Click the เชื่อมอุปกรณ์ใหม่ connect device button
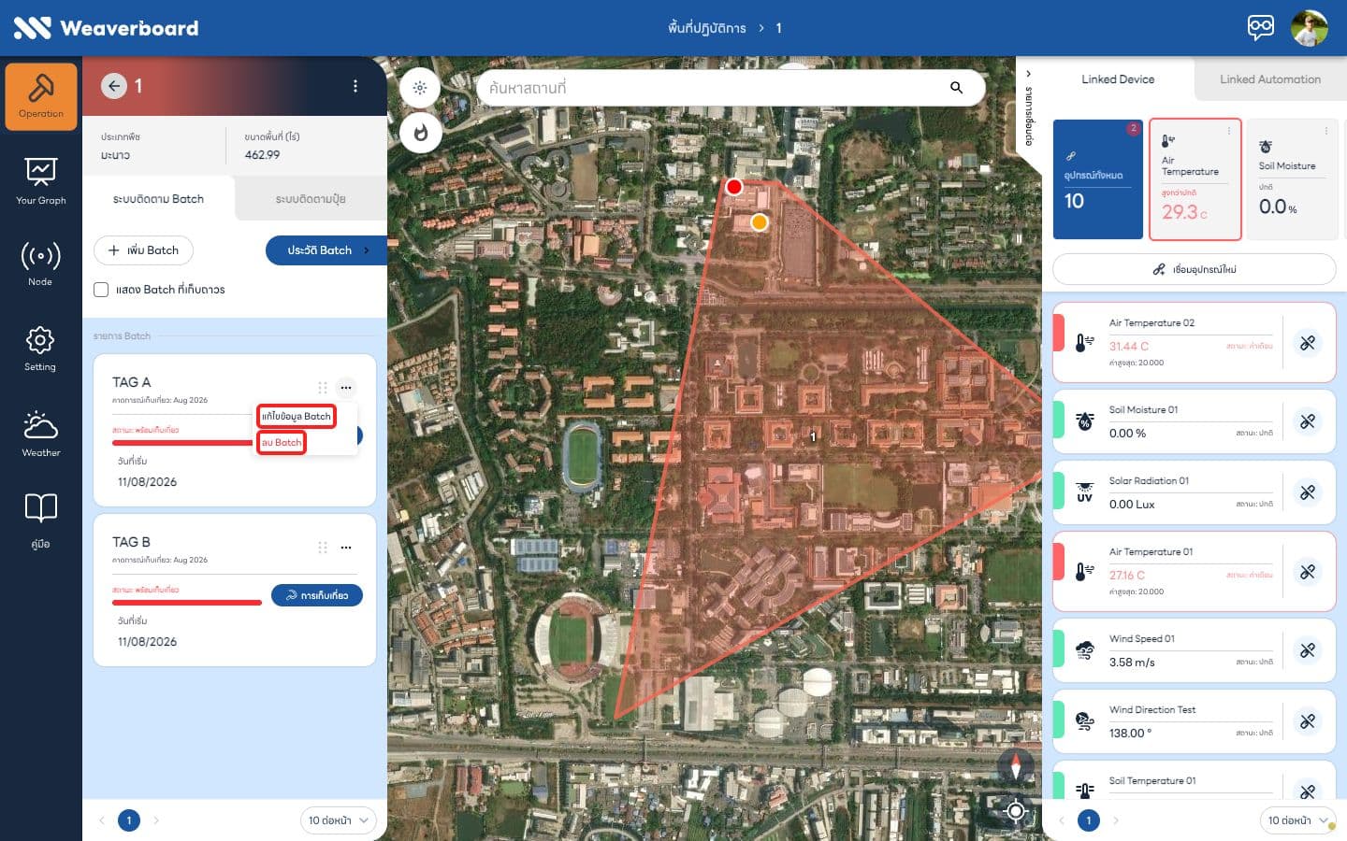1347x841 pixels. (x=1195, y=269)
